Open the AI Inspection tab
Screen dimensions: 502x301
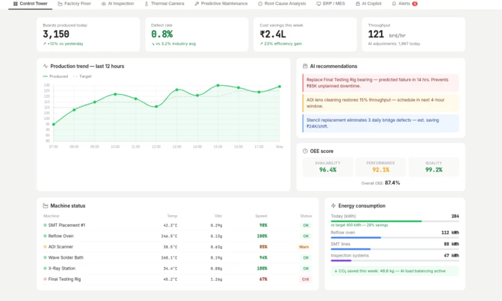point(117,4)
